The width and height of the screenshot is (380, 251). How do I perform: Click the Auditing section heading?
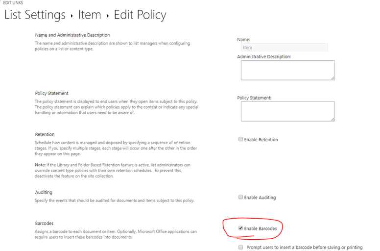[x=44, y=192]
